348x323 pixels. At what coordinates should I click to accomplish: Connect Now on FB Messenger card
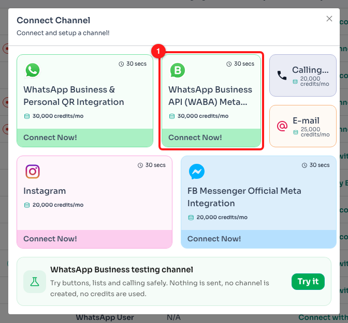[258, 239]
